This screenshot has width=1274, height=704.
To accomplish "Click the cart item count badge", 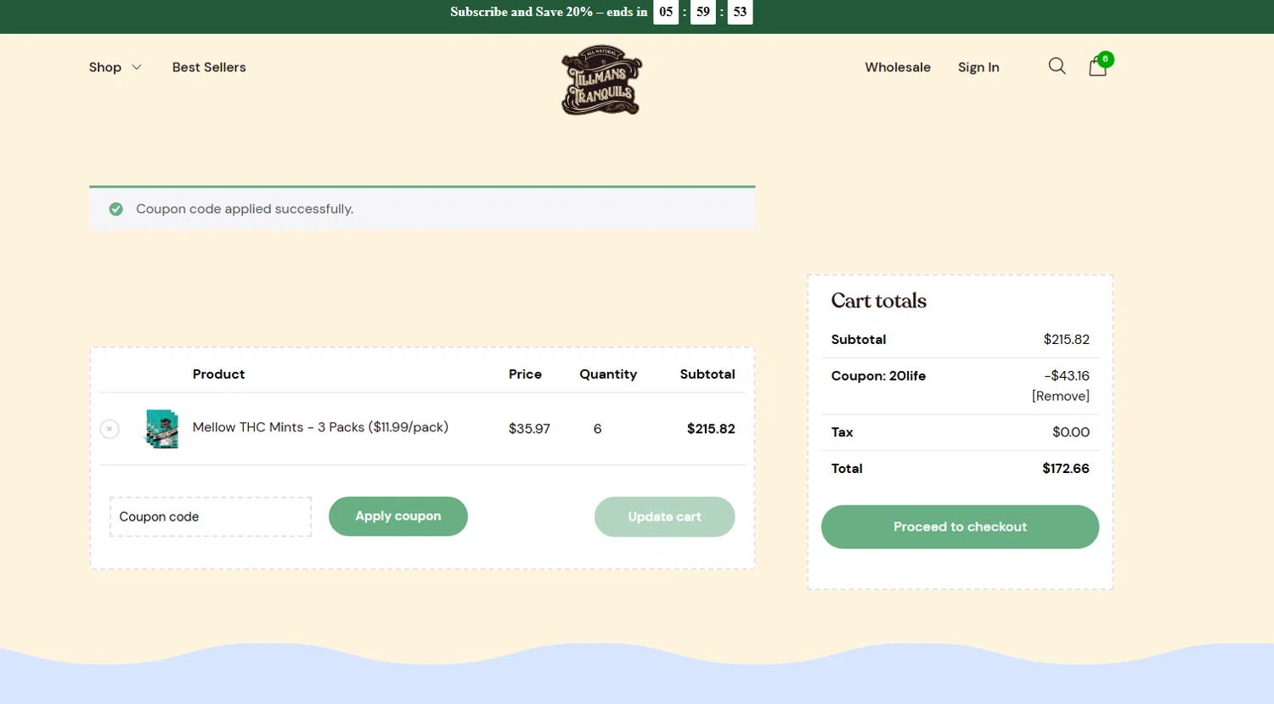I will click(x=1105, y=59).
